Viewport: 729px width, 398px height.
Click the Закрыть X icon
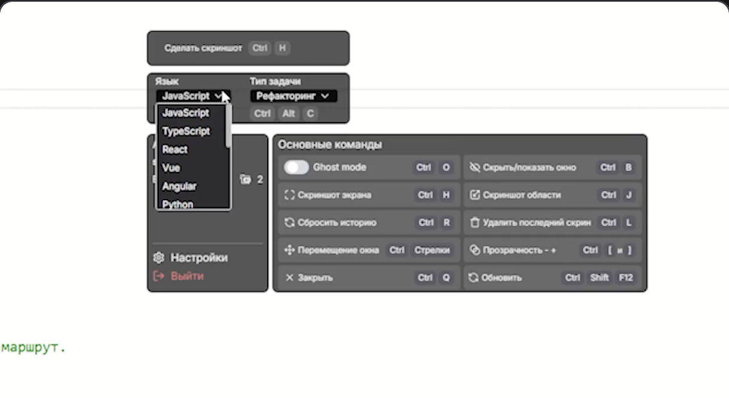pos(290,278)
